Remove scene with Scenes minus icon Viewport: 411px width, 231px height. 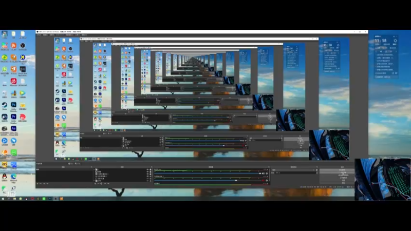(41, 184)
